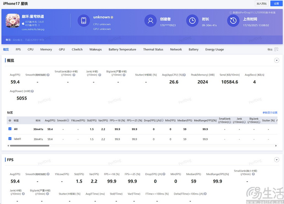Click the creator user avatar icon
This screenshot has height=204, width=284.
pos(151,20)
